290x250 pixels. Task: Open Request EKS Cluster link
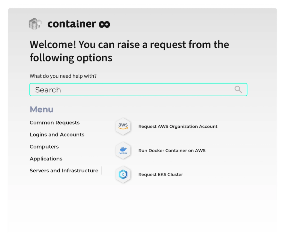160,175
